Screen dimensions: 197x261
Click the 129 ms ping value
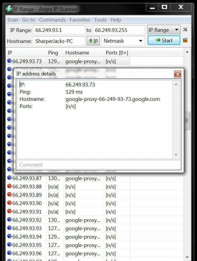pyautogui.click(x=74, y=92)
